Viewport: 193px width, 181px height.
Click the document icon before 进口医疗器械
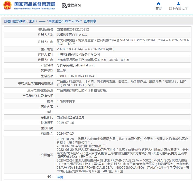coord(5,21)
